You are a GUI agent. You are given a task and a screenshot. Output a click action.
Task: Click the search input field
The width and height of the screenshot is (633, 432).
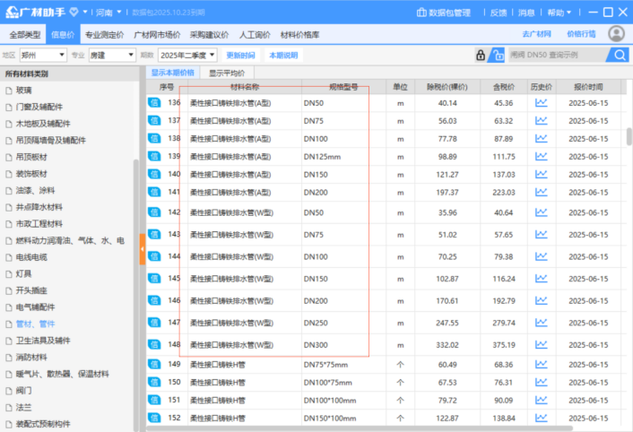[556, 56]
